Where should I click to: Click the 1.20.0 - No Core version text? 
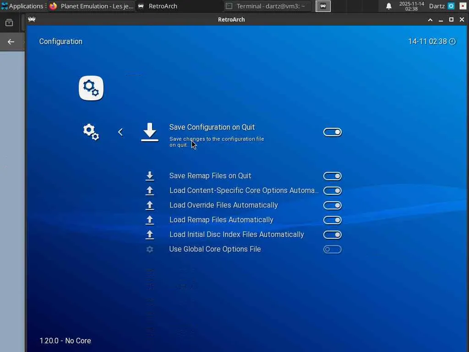pyautogui.click(x=65, y=341)
